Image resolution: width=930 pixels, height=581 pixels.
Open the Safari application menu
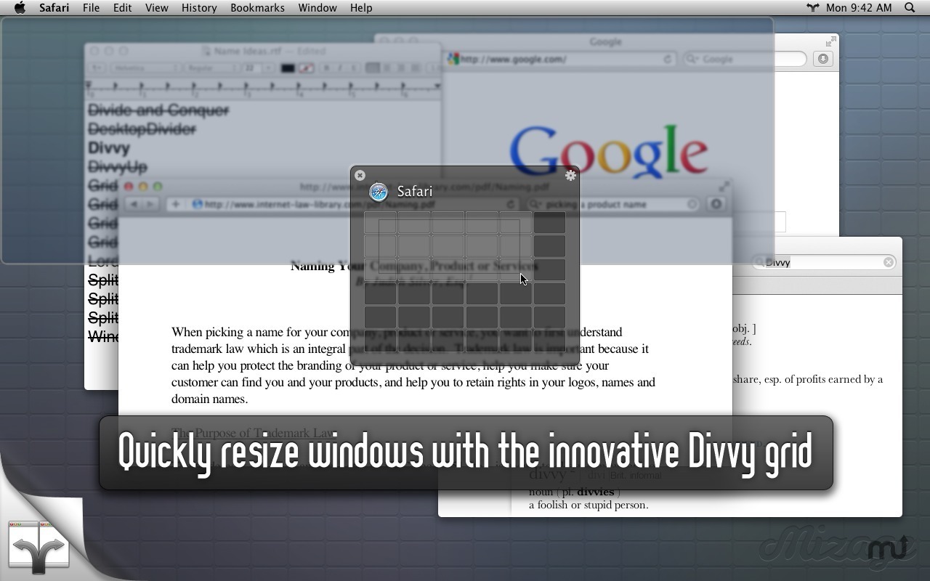tap(54, 8)
